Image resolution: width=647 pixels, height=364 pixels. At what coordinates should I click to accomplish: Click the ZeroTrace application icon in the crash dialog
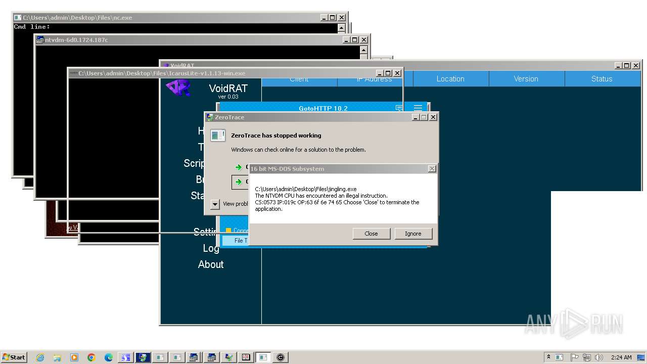[x=218, y=135]
